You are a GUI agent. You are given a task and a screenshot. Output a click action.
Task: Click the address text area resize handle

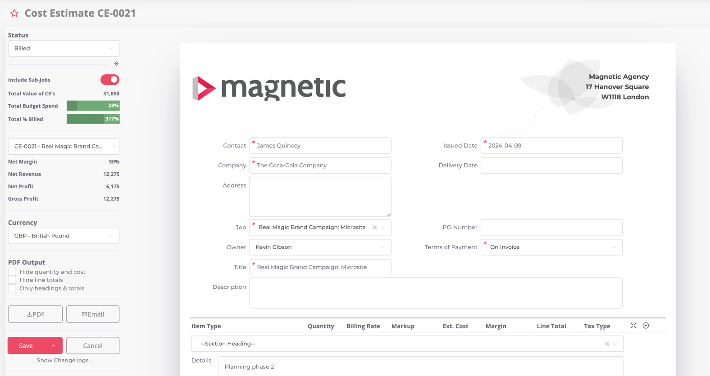click(389, 214)
